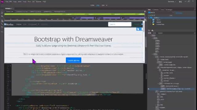197x110 pixels.
Task: Select the Bootstrap with Dreamweaver heading
Action: click(x=74, y=39)
